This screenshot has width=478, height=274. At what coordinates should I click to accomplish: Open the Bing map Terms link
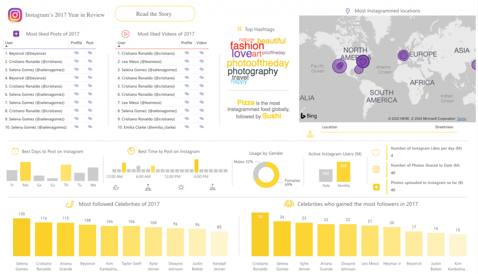462,119
